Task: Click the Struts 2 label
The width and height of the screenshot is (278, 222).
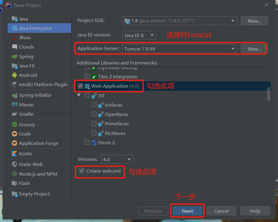Action: pyautogui.click(x=106, y=142)
